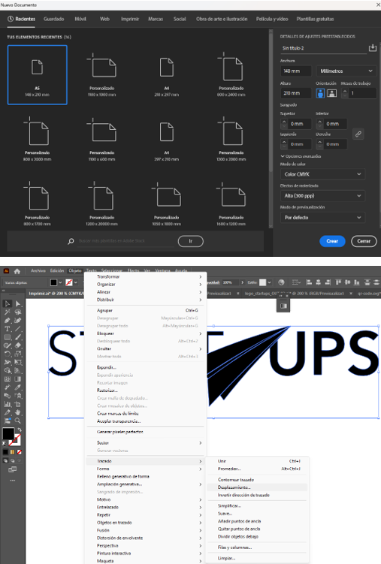381x564 pixels.
Task: Expand the opacity slider arrow
Action: tap(243, 282)
